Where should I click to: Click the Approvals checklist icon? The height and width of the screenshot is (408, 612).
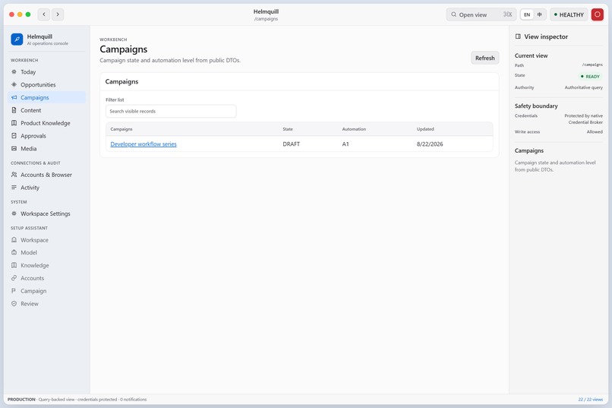click(x=14, y=136)
